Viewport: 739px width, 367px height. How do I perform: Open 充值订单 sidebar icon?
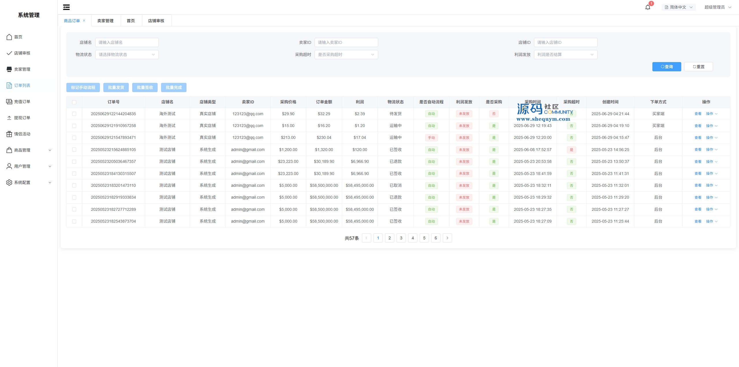click(9, 102)
